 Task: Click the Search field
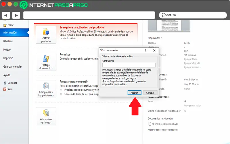click(x=193, y=15)
